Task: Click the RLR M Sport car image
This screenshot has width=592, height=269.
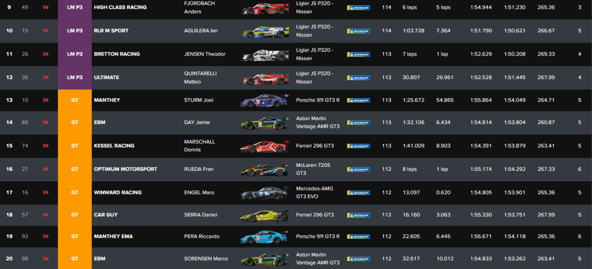Action: (265, 32)
